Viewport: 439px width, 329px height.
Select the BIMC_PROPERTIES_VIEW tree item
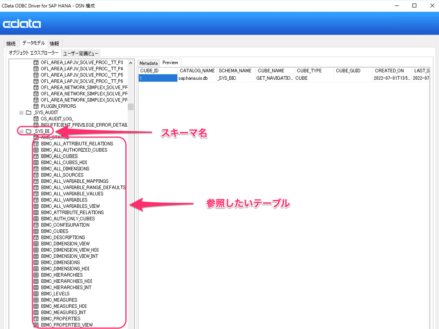(67, 325)
